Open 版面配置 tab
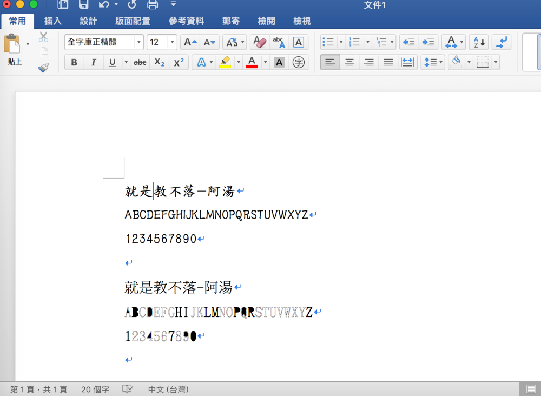 [133, 21]
